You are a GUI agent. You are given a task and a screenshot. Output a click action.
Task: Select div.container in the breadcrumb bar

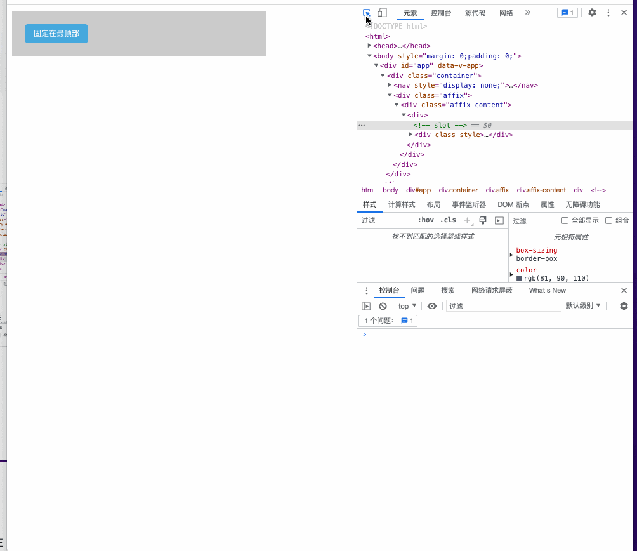pyautogui.click(x=458, y=190)
